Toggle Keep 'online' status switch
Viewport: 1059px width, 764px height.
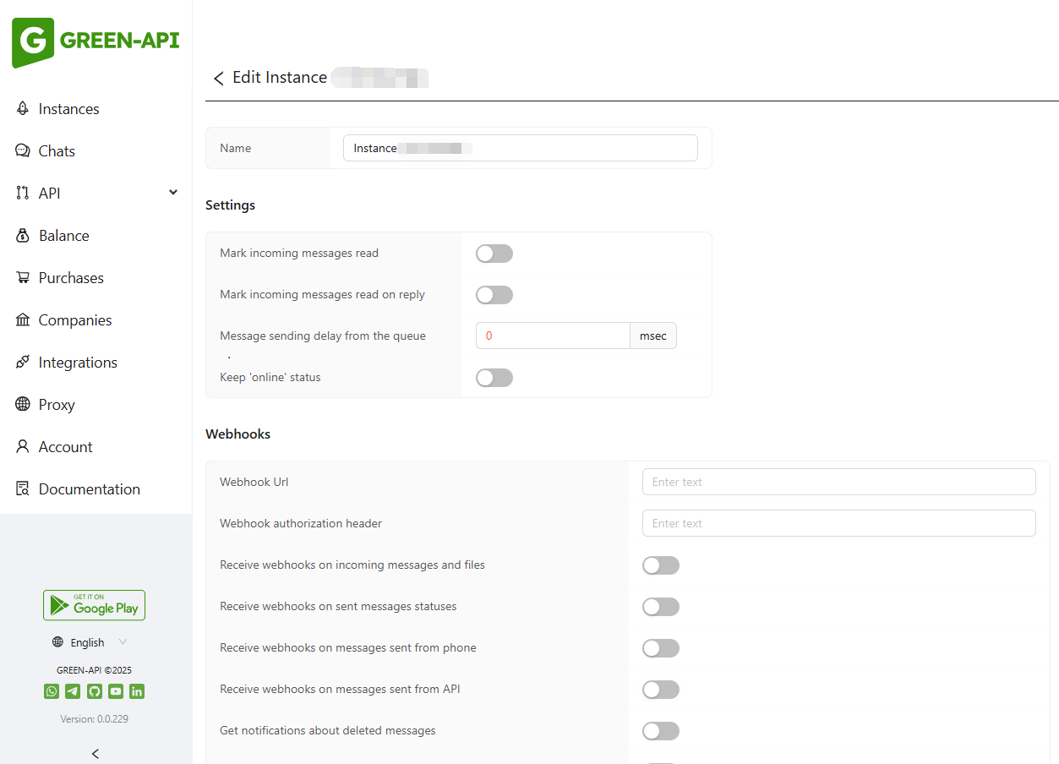click(494, 378)
